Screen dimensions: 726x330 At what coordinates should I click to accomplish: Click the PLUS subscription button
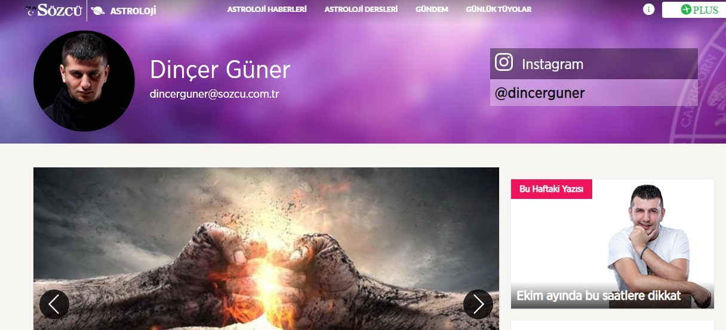(x=694, y=10)
